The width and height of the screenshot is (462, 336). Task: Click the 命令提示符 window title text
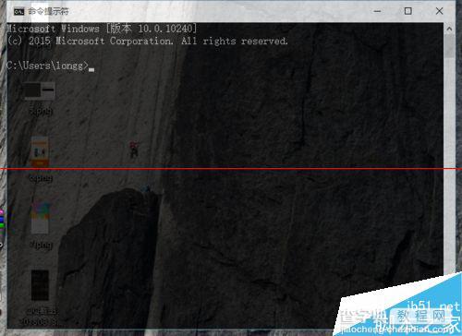[48, 12]
